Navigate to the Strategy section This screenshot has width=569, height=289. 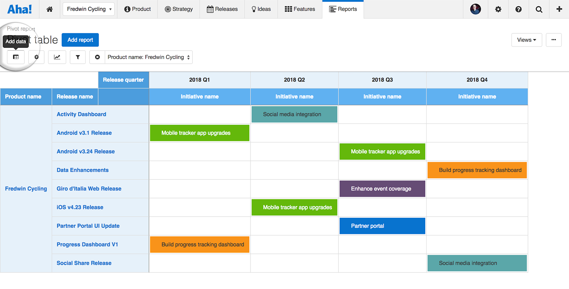pyautogui.click(x=179, y=9)
